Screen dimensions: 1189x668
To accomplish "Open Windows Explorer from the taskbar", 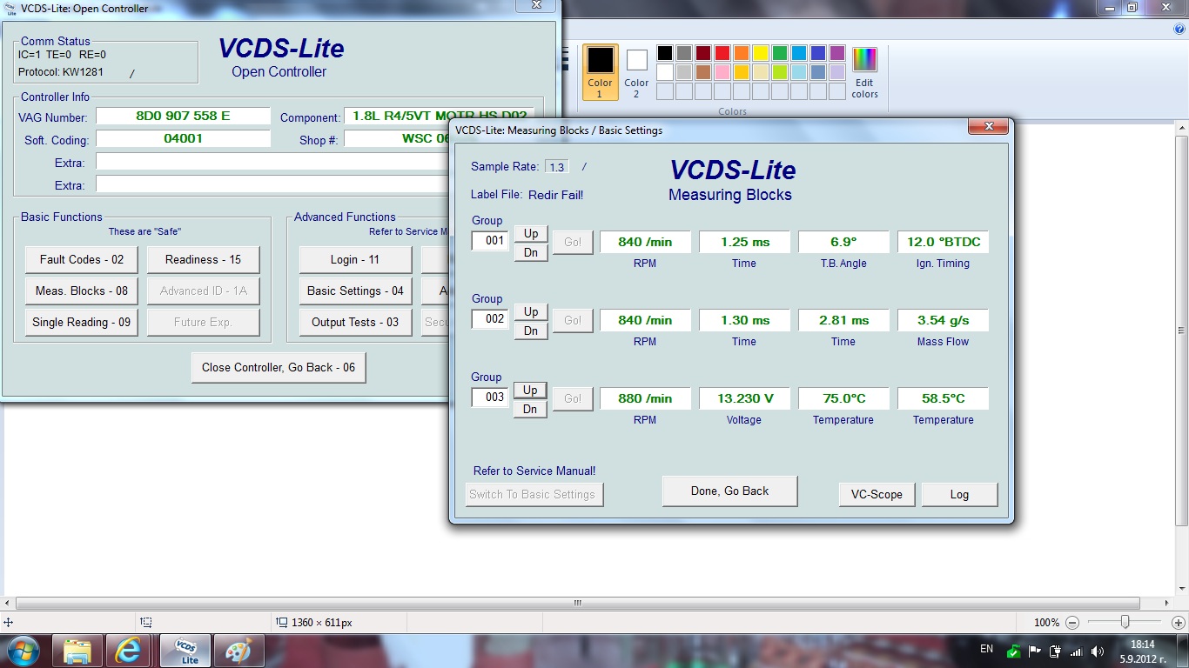I will point(77,651).
